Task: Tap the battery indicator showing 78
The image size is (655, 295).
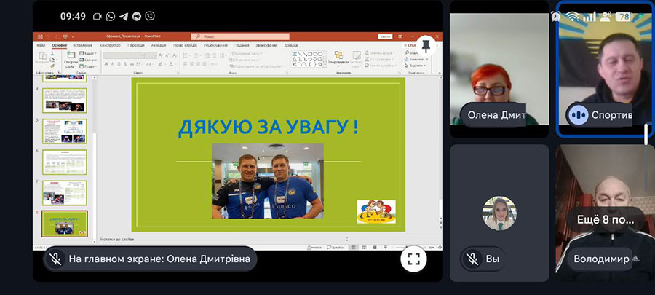Action: pos(623,16)
